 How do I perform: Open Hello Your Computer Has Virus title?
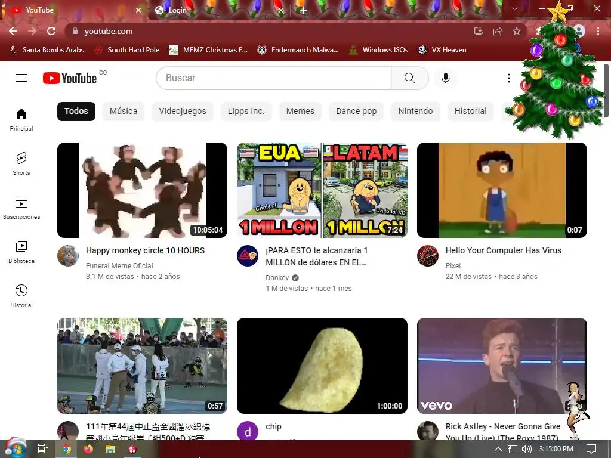click(504, 250)
